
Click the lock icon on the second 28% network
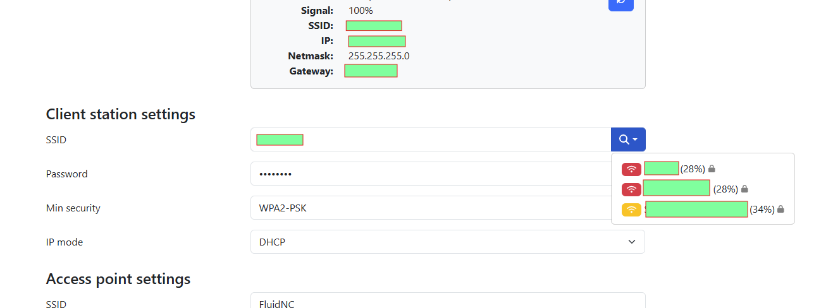coord(744,189)
